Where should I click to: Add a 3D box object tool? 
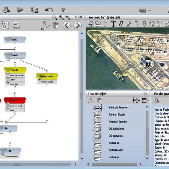click(x=152, y=24)
